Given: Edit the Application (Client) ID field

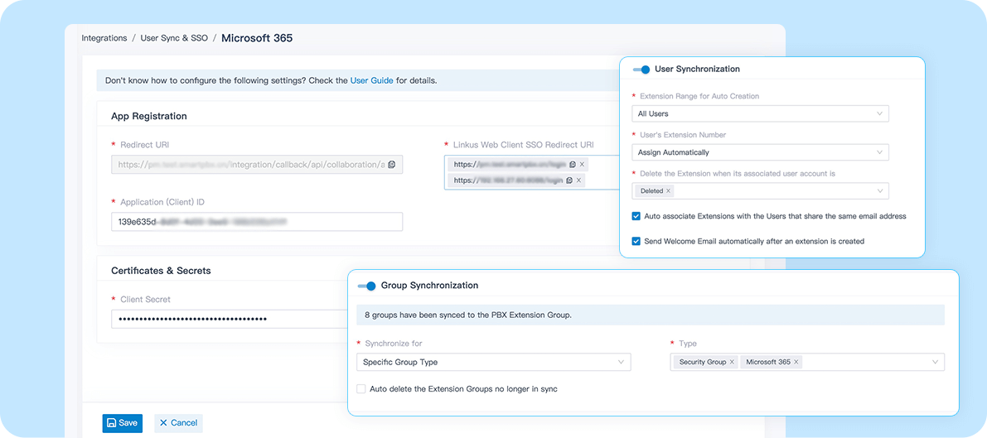Looking at the screenshot, I should (x=257, y=222).
